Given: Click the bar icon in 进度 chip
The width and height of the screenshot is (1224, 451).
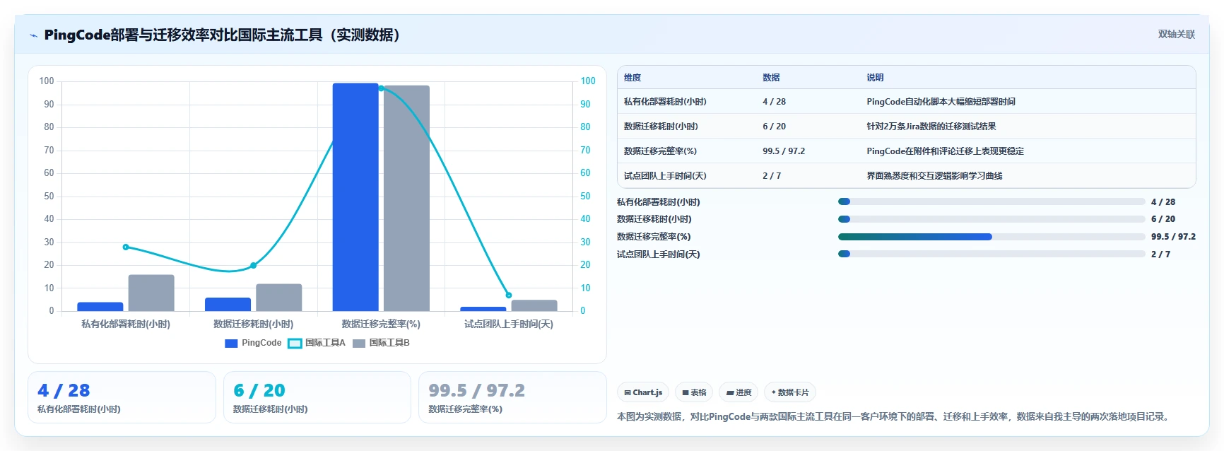Looking at the screenshot, I should (730, 393).
